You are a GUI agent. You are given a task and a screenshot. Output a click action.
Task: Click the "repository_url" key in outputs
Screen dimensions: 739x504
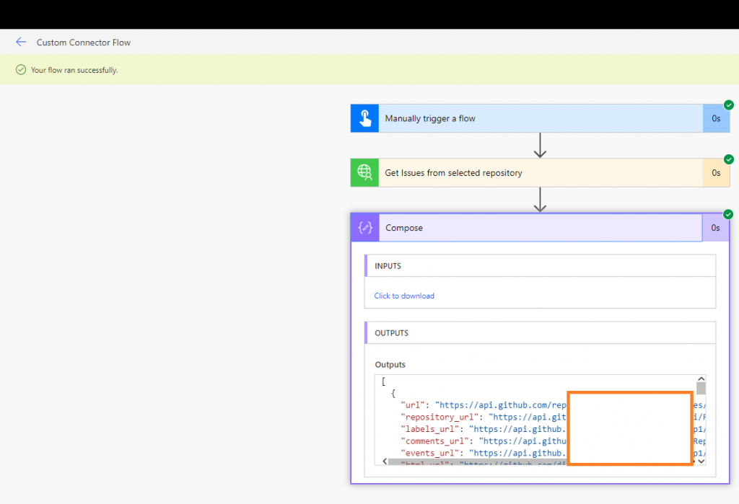click(x=440, y=417)
